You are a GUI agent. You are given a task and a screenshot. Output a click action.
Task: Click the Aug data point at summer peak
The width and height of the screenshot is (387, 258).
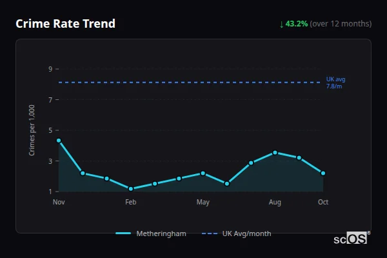coord(275,153)
